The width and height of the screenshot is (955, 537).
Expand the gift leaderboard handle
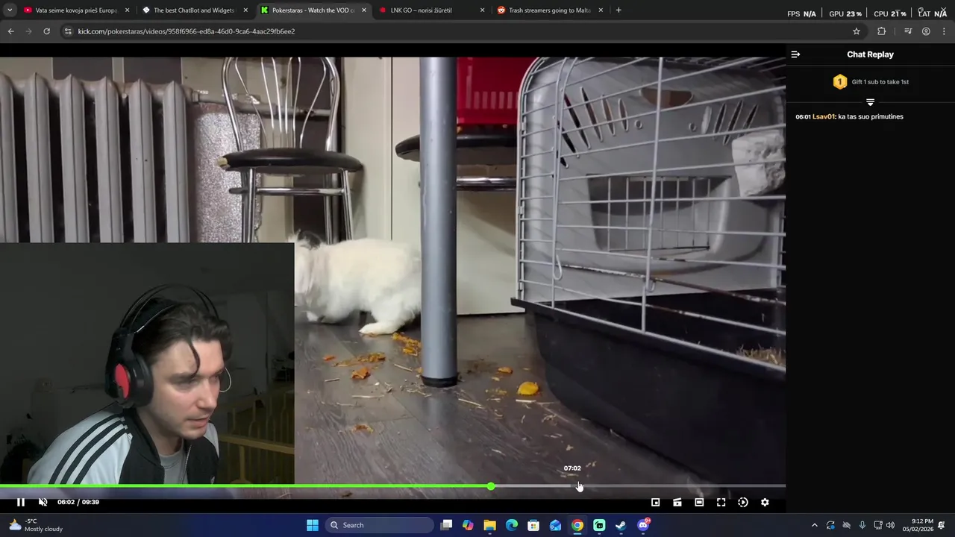(x=870, y=101)
